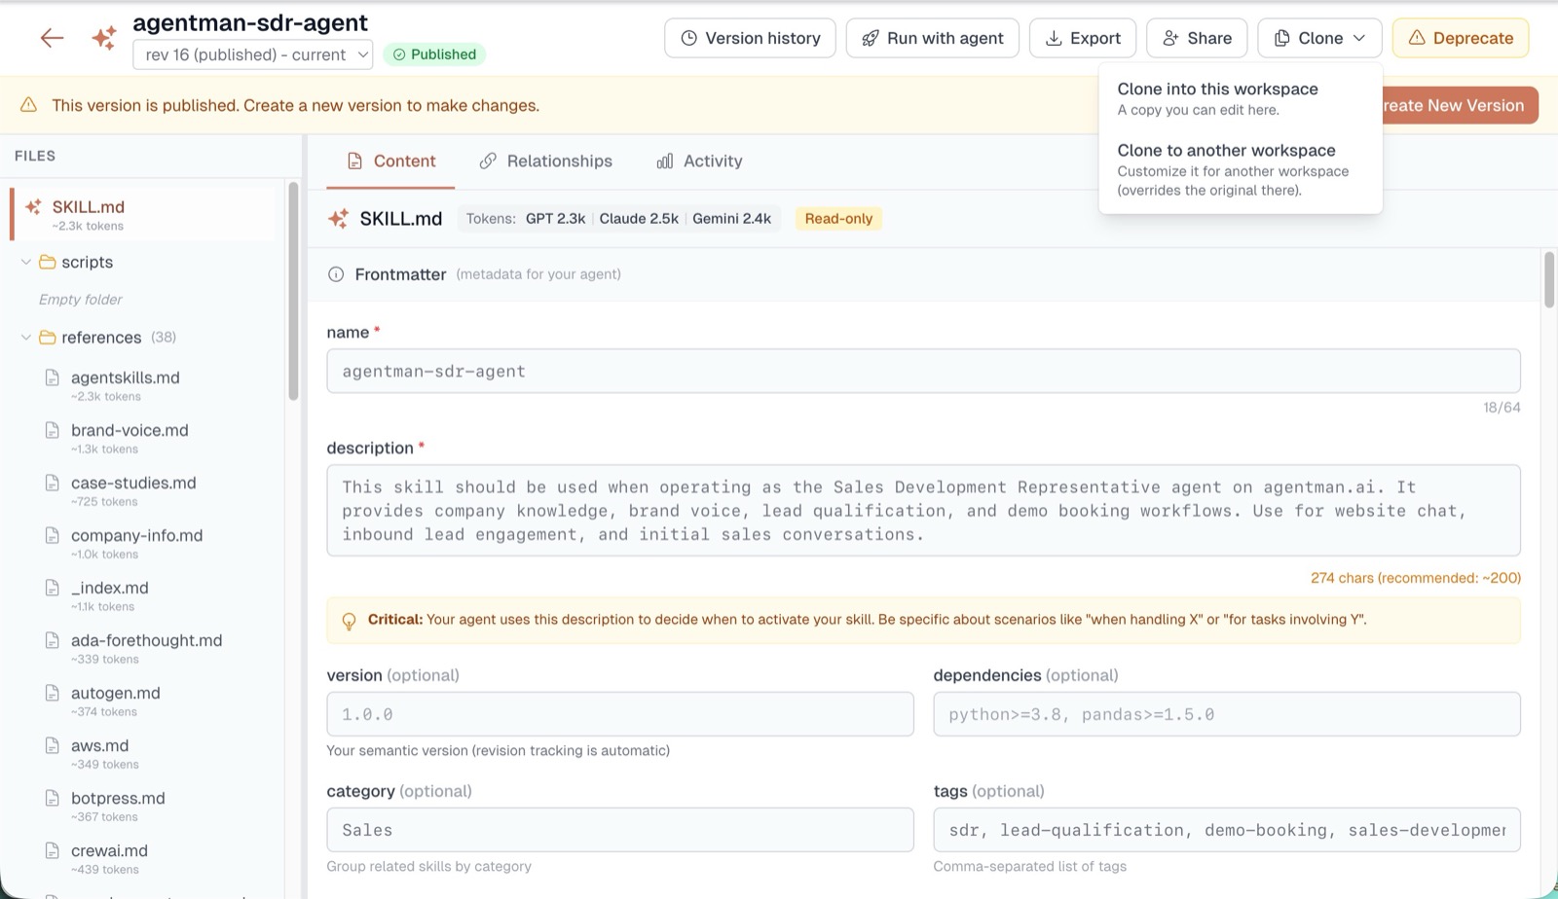Deprecate this skill version
1558x899 pixels.
click(x=1461, y=38)
